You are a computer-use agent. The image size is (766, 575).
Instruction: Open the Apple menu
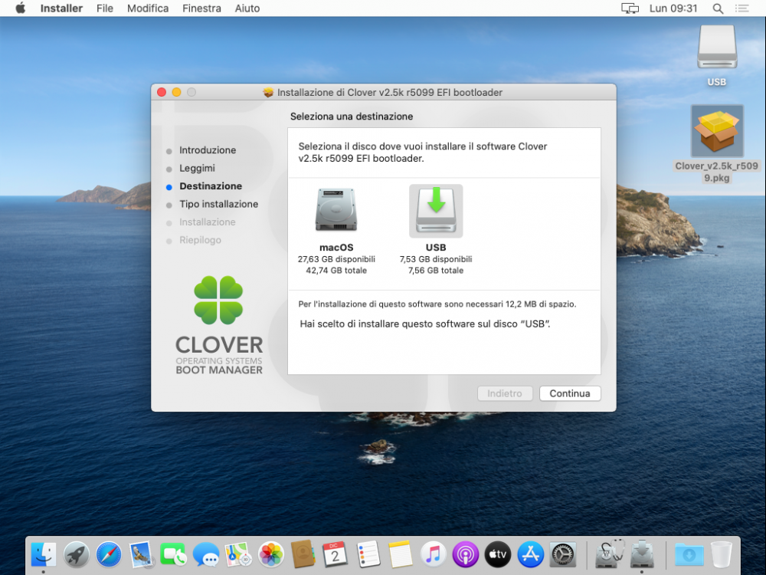[x=20, y=8]
